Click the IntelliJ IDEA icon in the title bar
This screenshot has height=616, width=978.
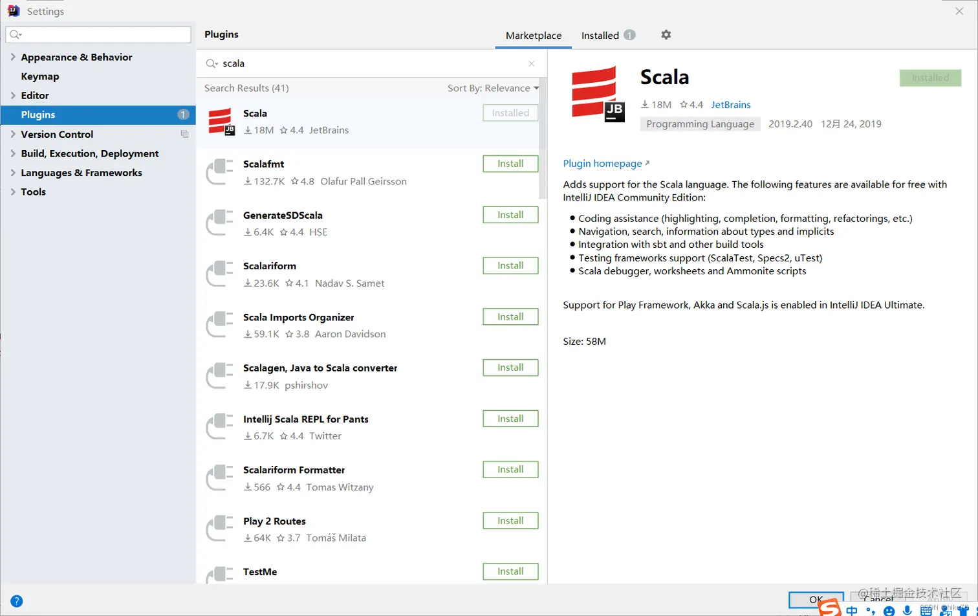point(14,11)
